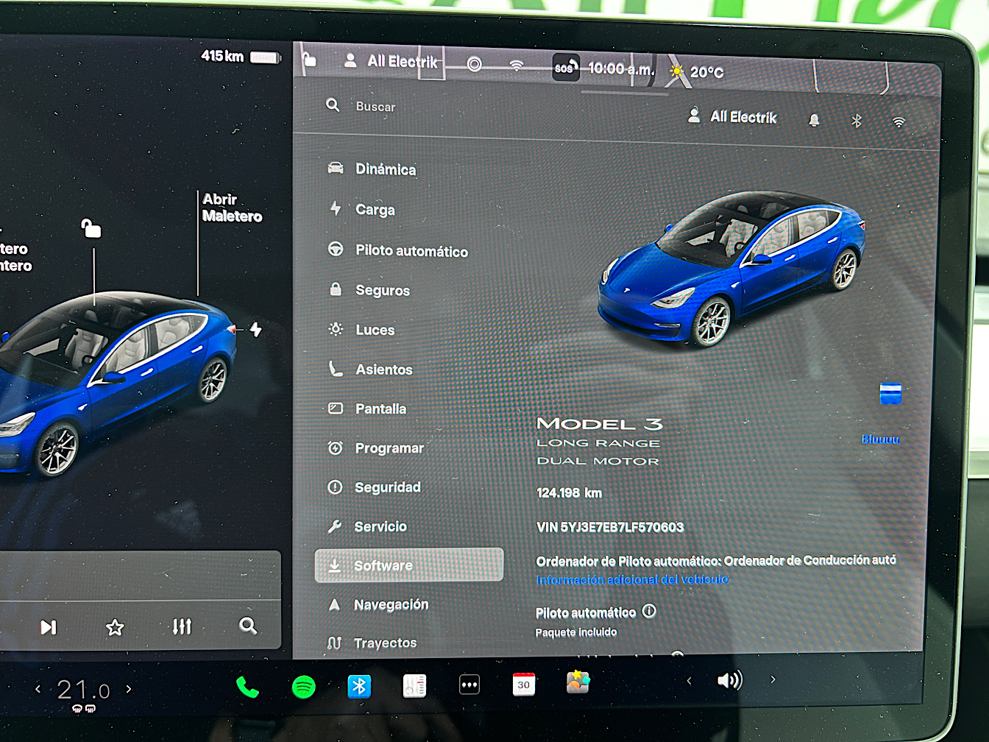989x742 pixels.
Task: Open the Calendar app showing 30
Action: [x=524, y=684]
